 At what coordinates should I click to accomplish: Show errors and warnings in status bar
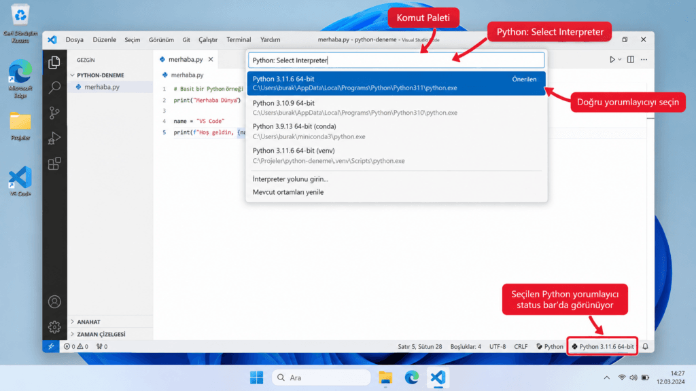click(76, 347)
